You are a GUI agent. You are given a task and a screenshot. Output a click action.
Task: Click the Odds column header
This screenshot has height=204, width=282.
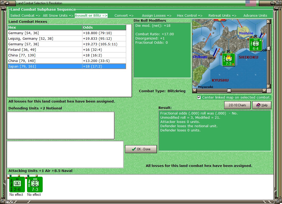pos(104,28)
